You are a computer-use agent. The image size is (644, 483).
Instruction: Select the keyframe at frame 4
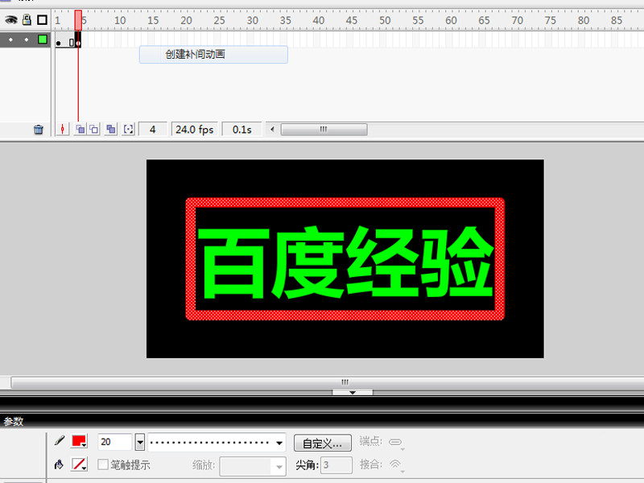[x=78, y=40]
